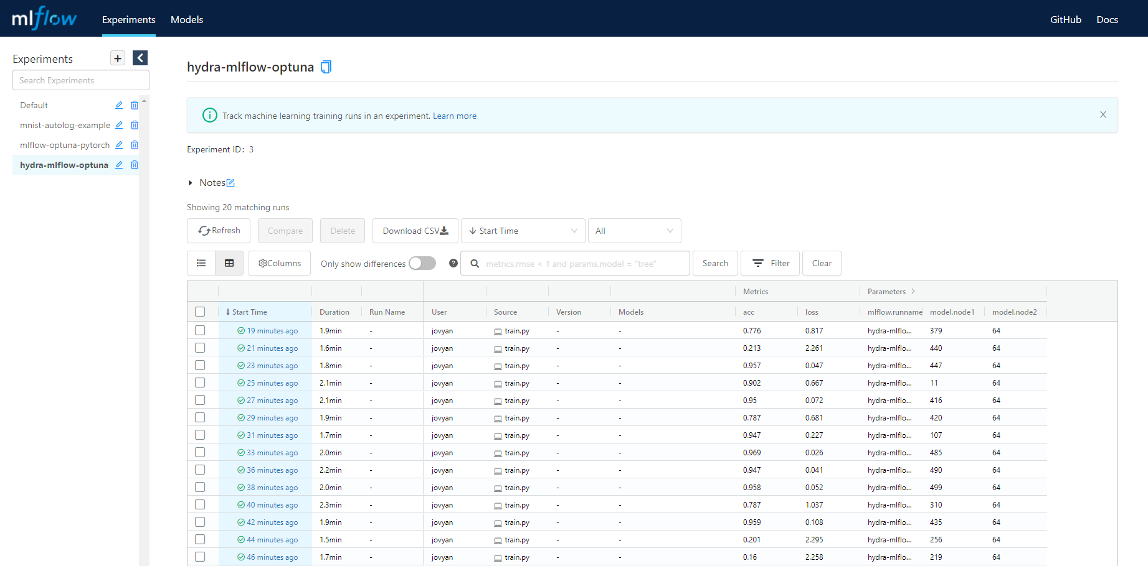
Task: Rename the Default experiment pencil icon
Action: pyautogui.click(x=119, y=105)
